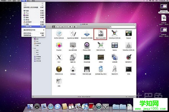Switch Finder window to Cover Flow view
The width and height of the screenshot is (169, 112).
62,27
